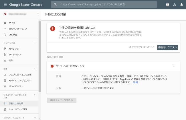Screen dimensions: 186x120
Task: Click the text 修正を完了しましたか？
Action: pos(142,47)
